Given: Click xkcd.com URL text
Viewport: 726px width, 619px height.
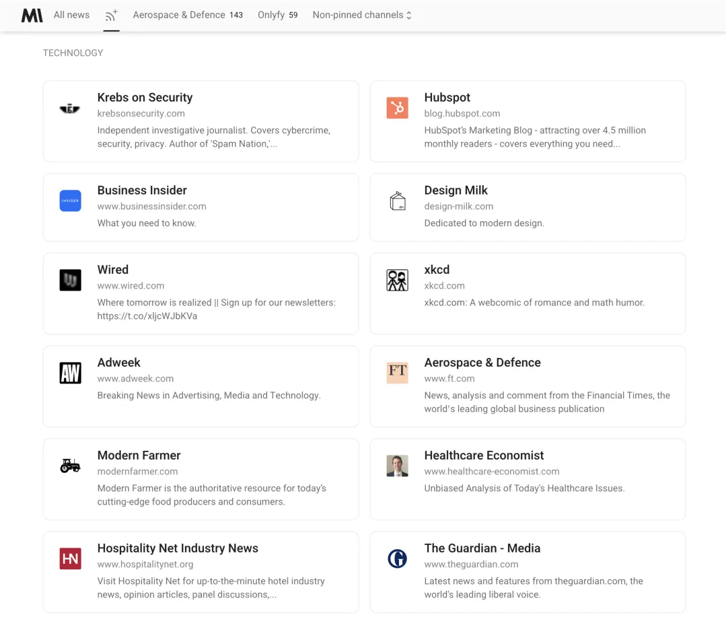Looking at the screenshot, I should coord(445,286).
